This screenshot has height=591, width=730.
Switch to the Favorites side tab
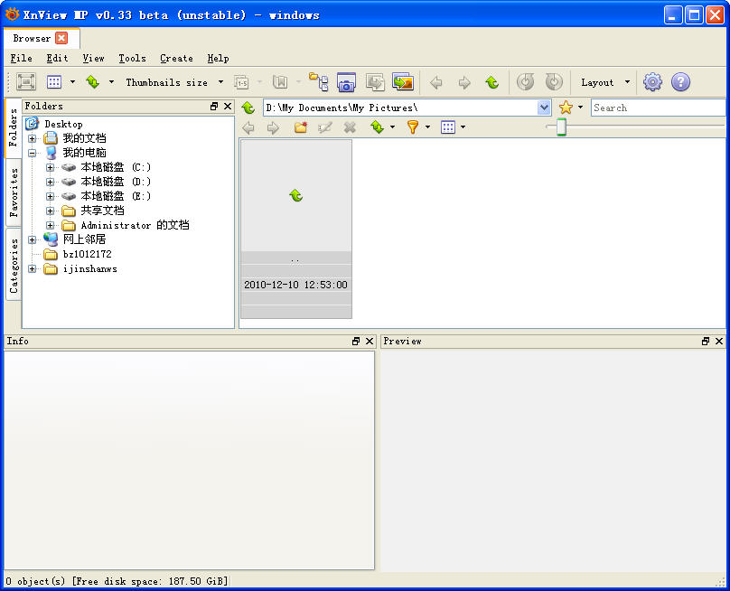click(x=14, y=193)
